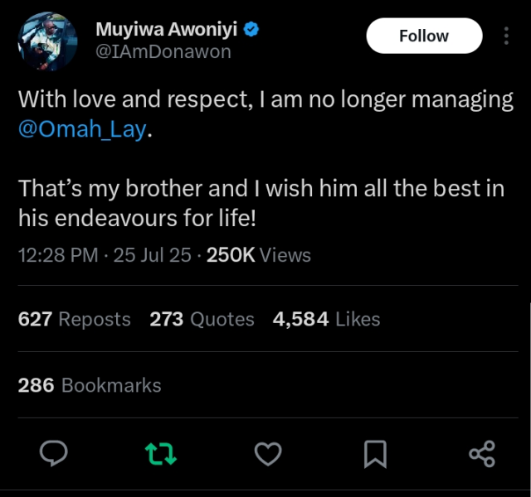Like the tweet with the heart icon
Screen dimensions: 531x497
point(267,453)
